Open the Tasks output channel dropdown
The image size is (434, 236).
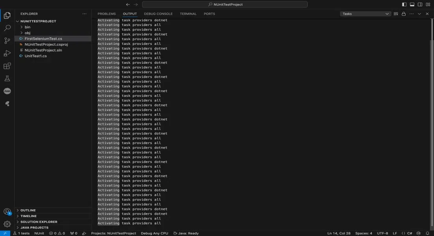(365, 14)
